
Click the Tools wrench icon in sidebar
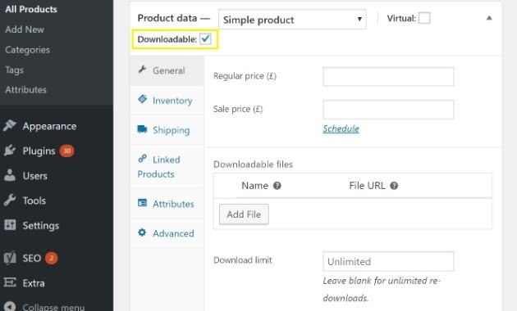10,201
